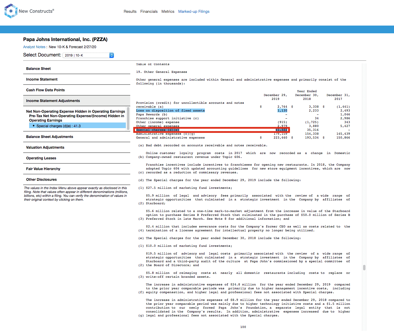Go to the Metrics page
The width and height of the screenshot is (394, 333).
[x=168, y=12]
